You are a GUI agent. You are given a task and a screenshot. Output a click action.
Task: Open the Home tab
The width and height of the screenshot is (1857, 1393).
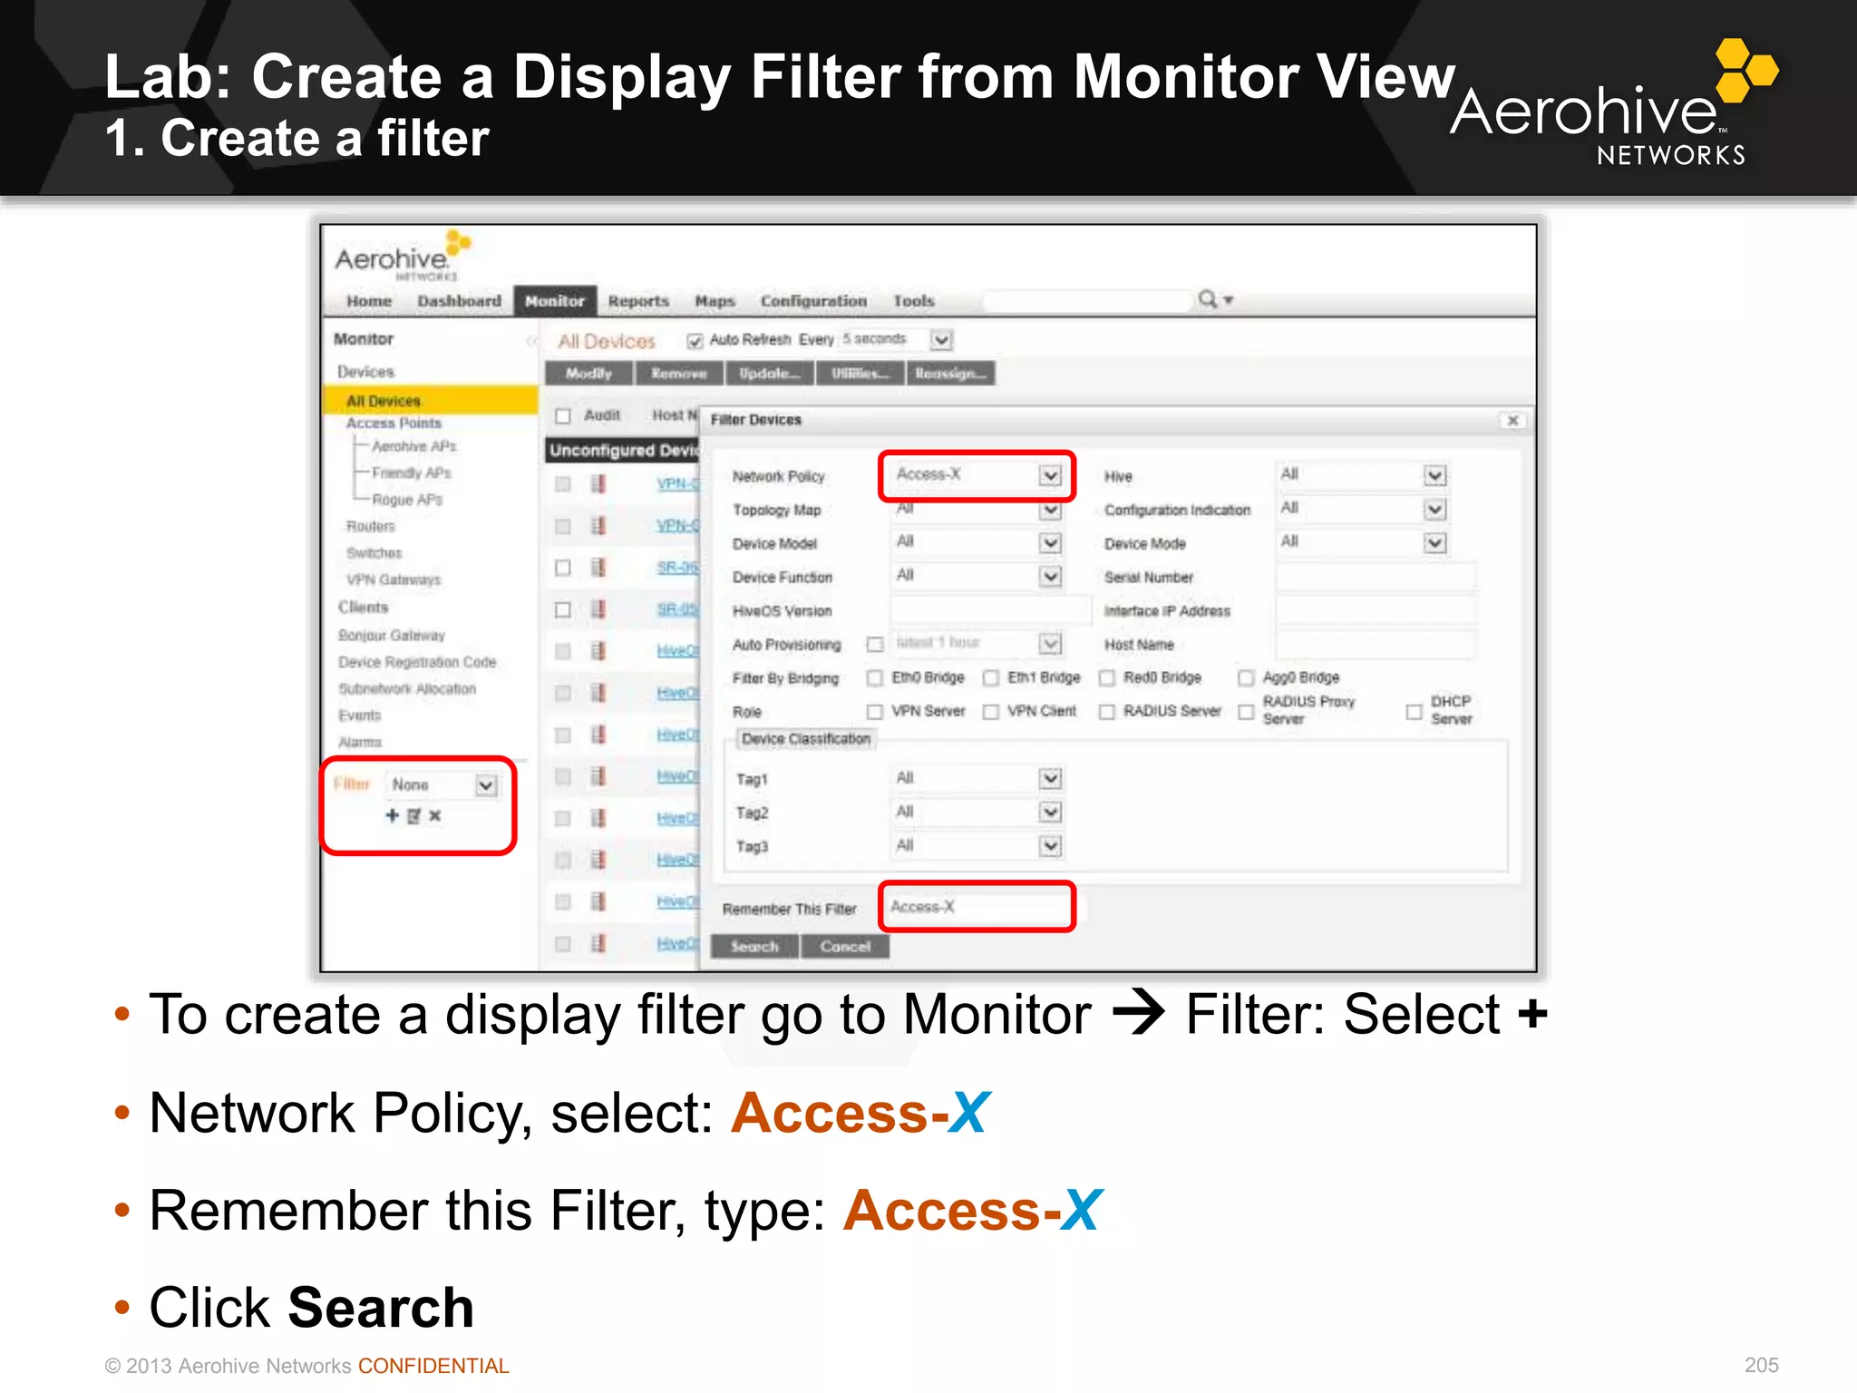pos(369,301)
